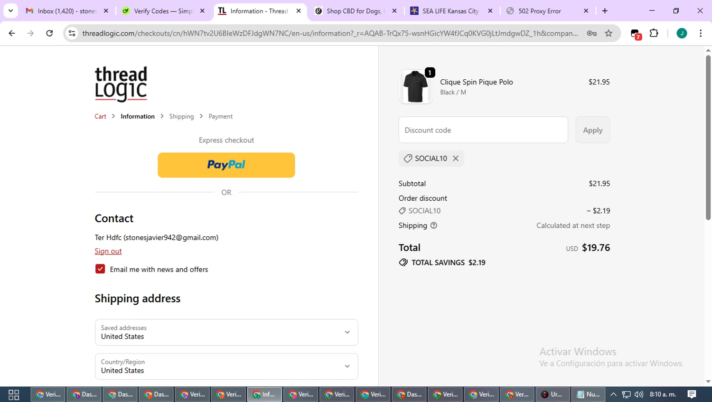Close the 502 Proxy Error tab
The height and width of the screenshot is (402, 712).
click(x=586, y=10)
